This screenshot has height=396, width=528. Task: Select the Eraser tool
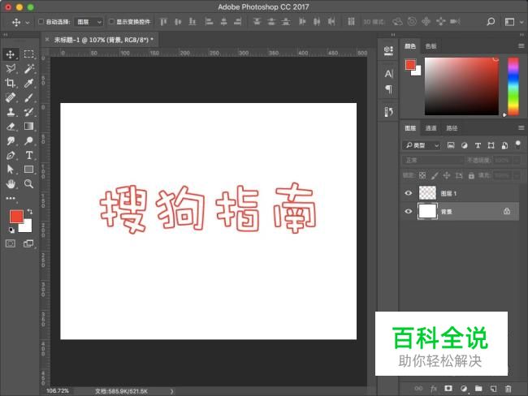pos(11,126)
